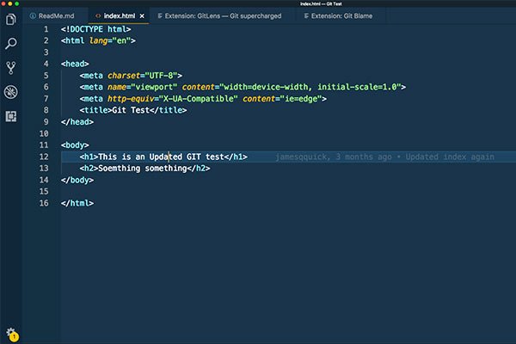Click the window title 'index.html — Git Test'
Screen dimensions: 516x344
(321, 4)
